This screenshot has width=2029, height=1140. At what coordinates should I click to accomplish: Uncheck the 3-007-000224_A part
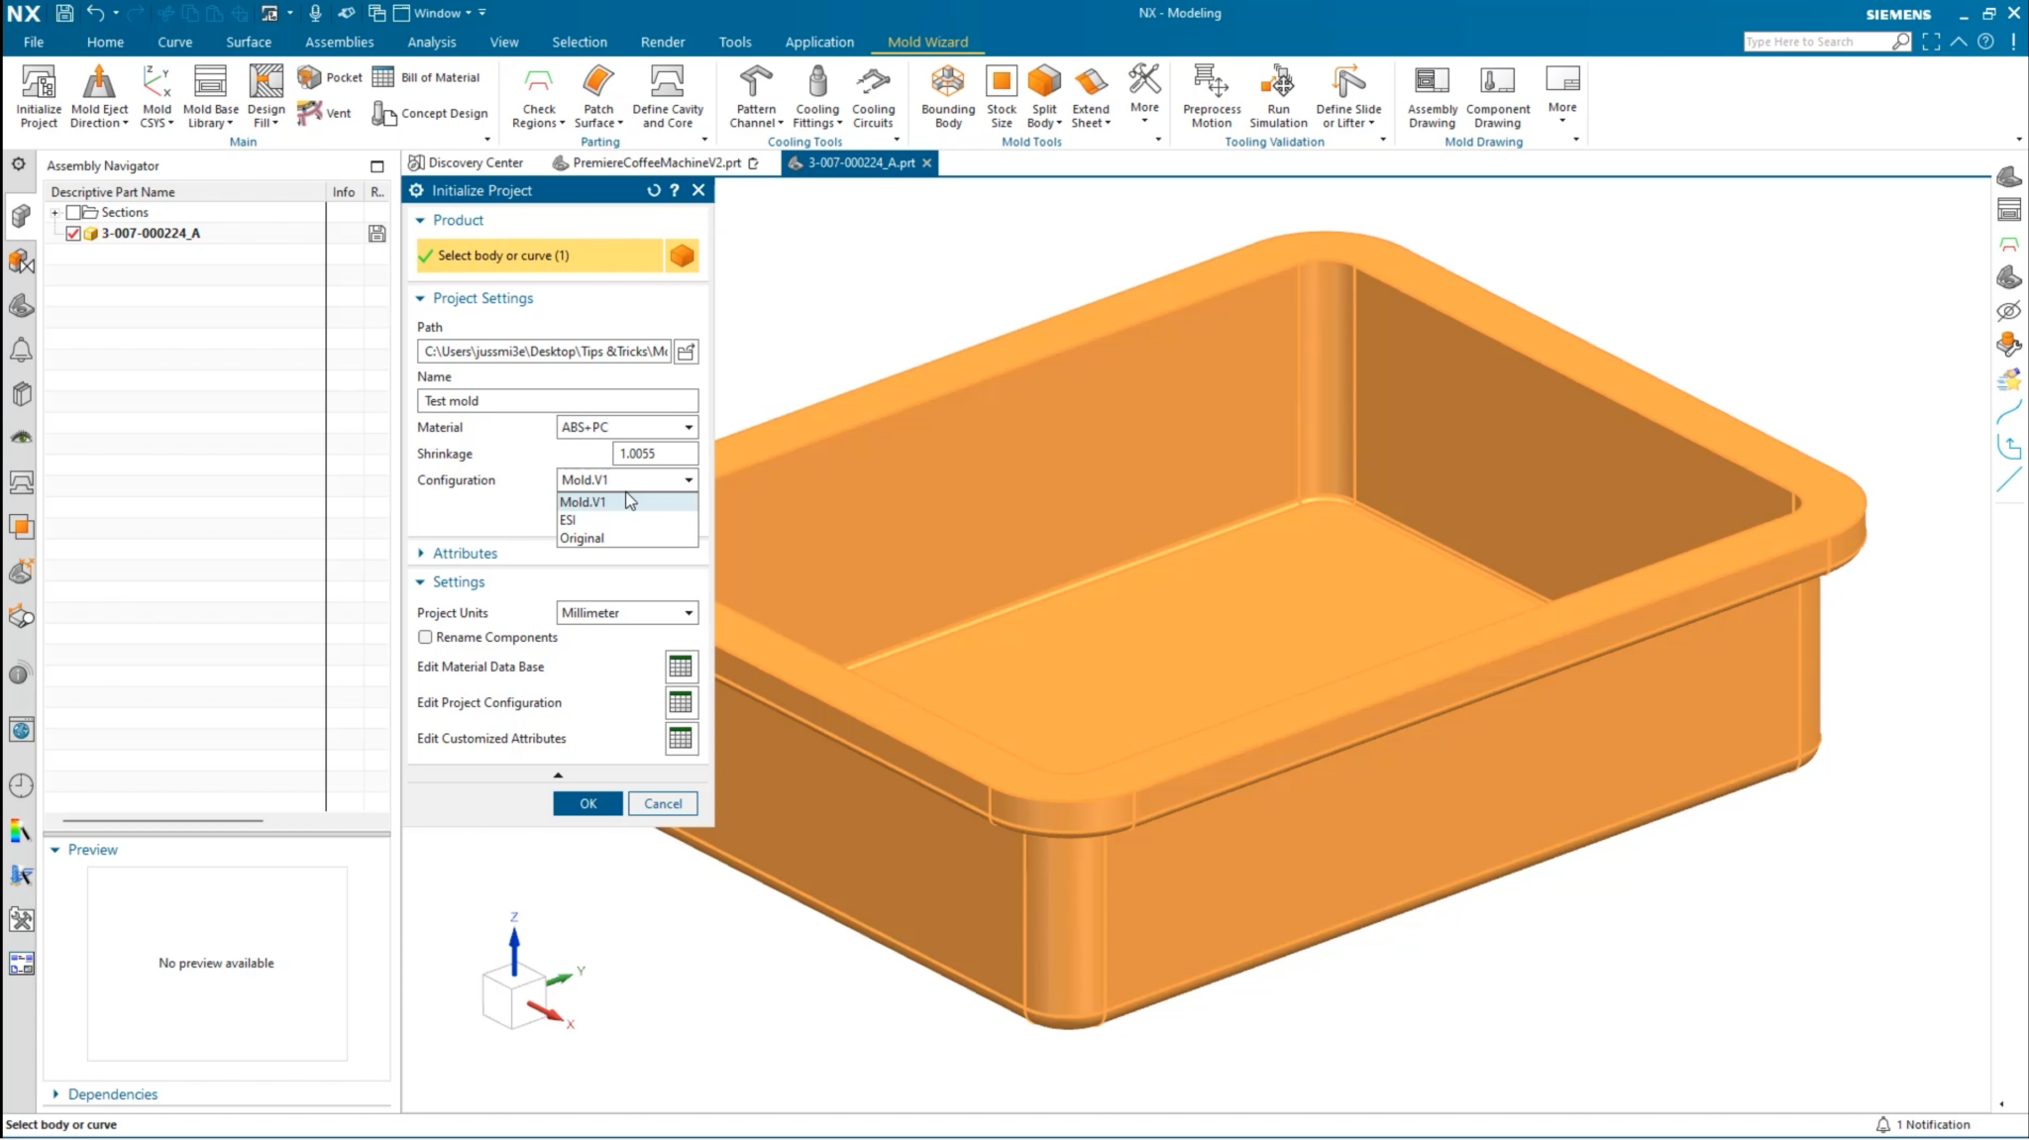72,233
